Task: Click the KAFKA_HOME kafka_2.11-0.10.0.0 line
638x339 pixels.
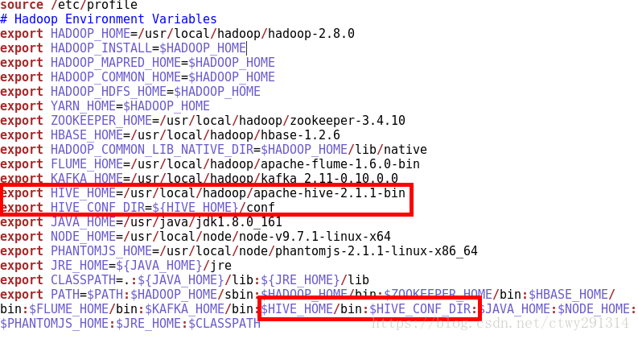Action: tap(199, 178)
